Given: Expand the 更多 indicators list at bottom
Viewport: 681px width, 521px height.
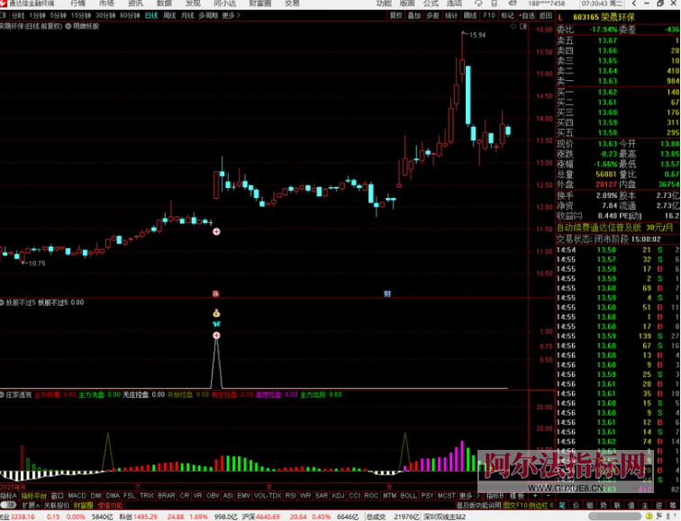Looking at the screenshot, I should (x=467, y=495).
